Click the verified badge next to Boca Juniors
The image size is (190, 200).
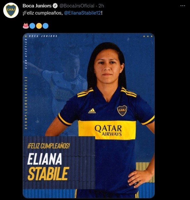click(x=55, y=6)
